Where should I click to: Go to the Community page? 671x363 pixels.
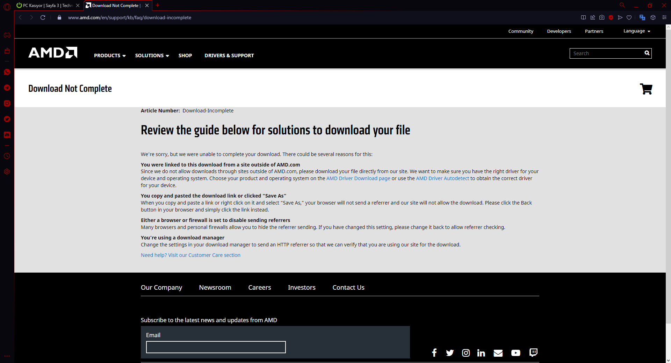click(521, 31)
